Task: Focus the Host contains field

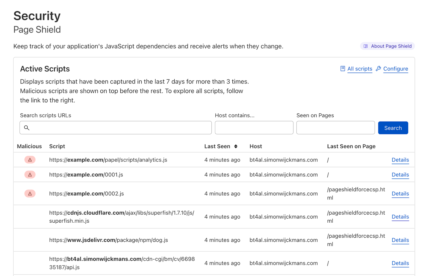Action: click(x=254, y=128)
